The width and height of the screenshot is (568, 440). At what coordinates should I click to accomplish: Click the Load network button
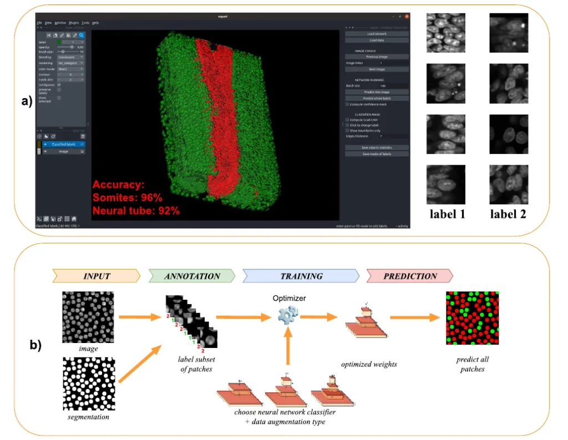click(378, 34)
